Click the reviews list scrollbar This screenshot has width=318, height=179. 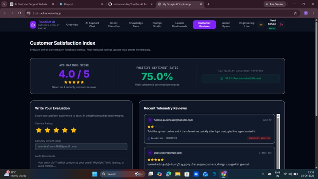click(x=278, y=143)
